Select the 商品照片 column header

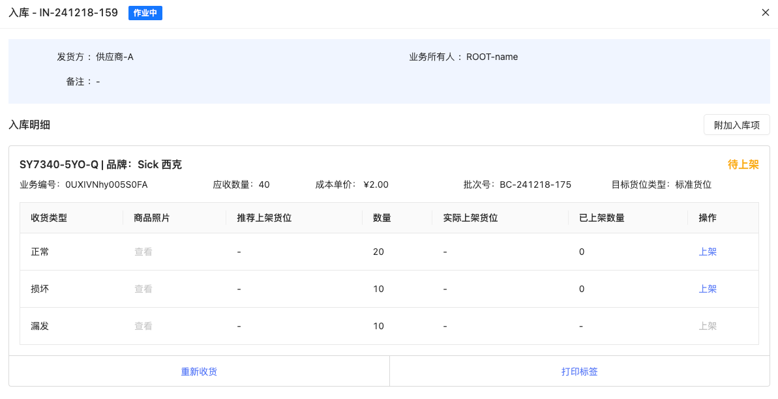point(152,218)
